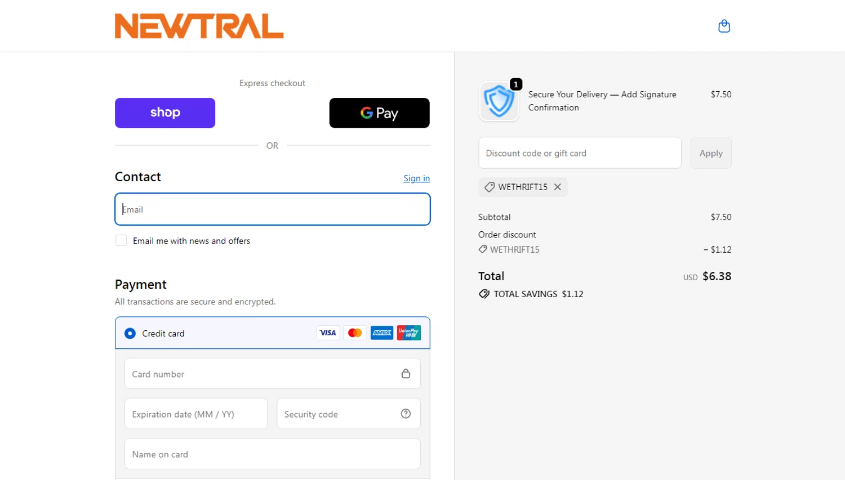The height and width of the screenshot is (480, 845).
Task: Click the tag icon beside TOTAL SAVINGS
Action: (x=484, y=294)
